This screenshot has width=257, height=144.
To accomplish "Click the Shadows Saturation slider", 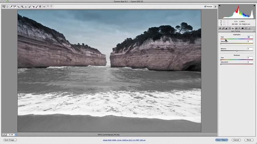I will point(237,64).
